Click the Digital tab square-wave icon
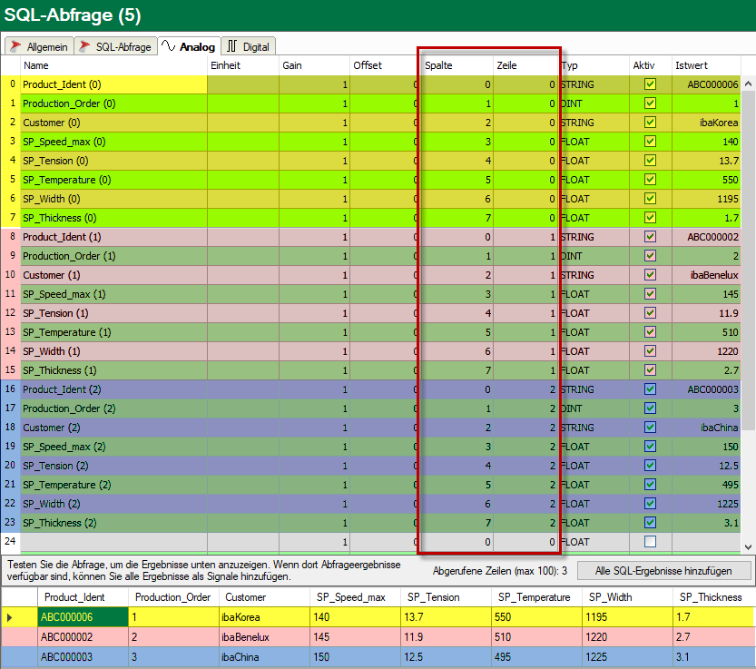This screenshot has width=756, height=669. 232,45
